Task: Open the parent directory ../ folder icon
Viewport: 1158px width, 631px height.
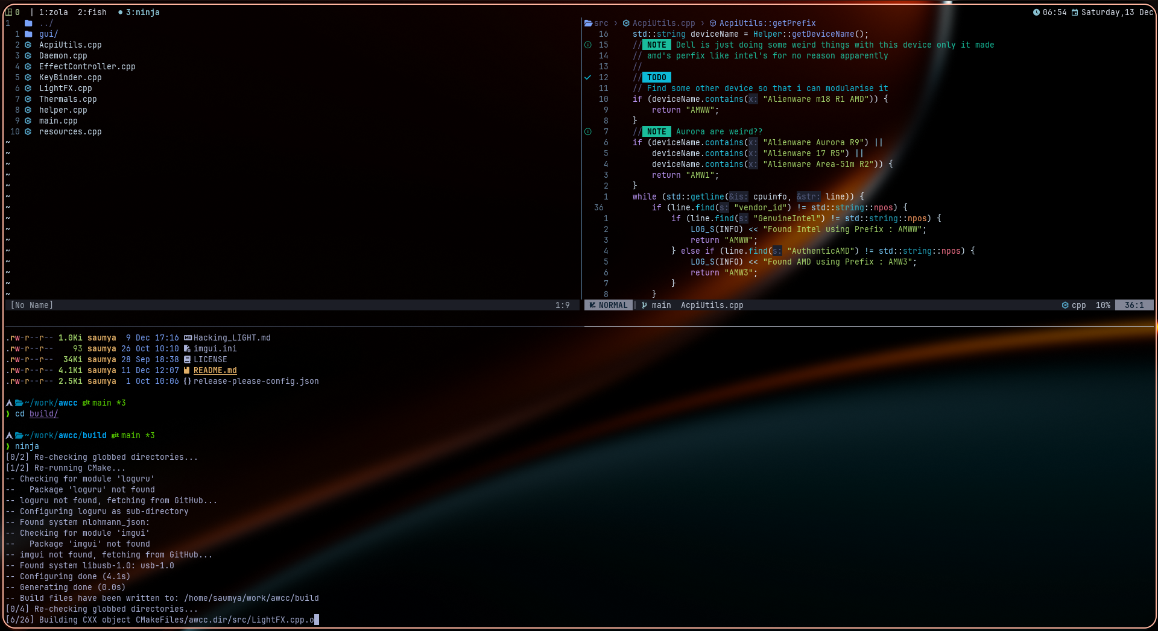Action: (28, 23)
